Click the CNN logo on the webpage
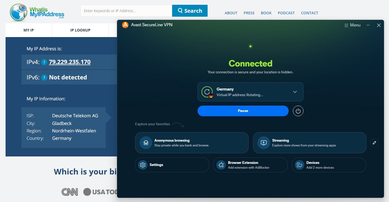 [x=70, y=192]
